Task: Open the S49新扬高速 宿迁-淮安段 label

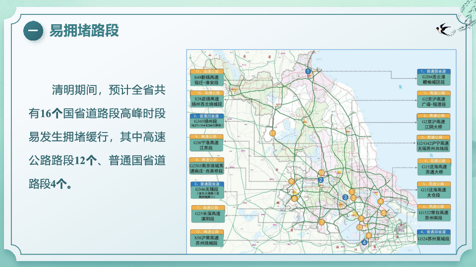Action: (207, 78)
